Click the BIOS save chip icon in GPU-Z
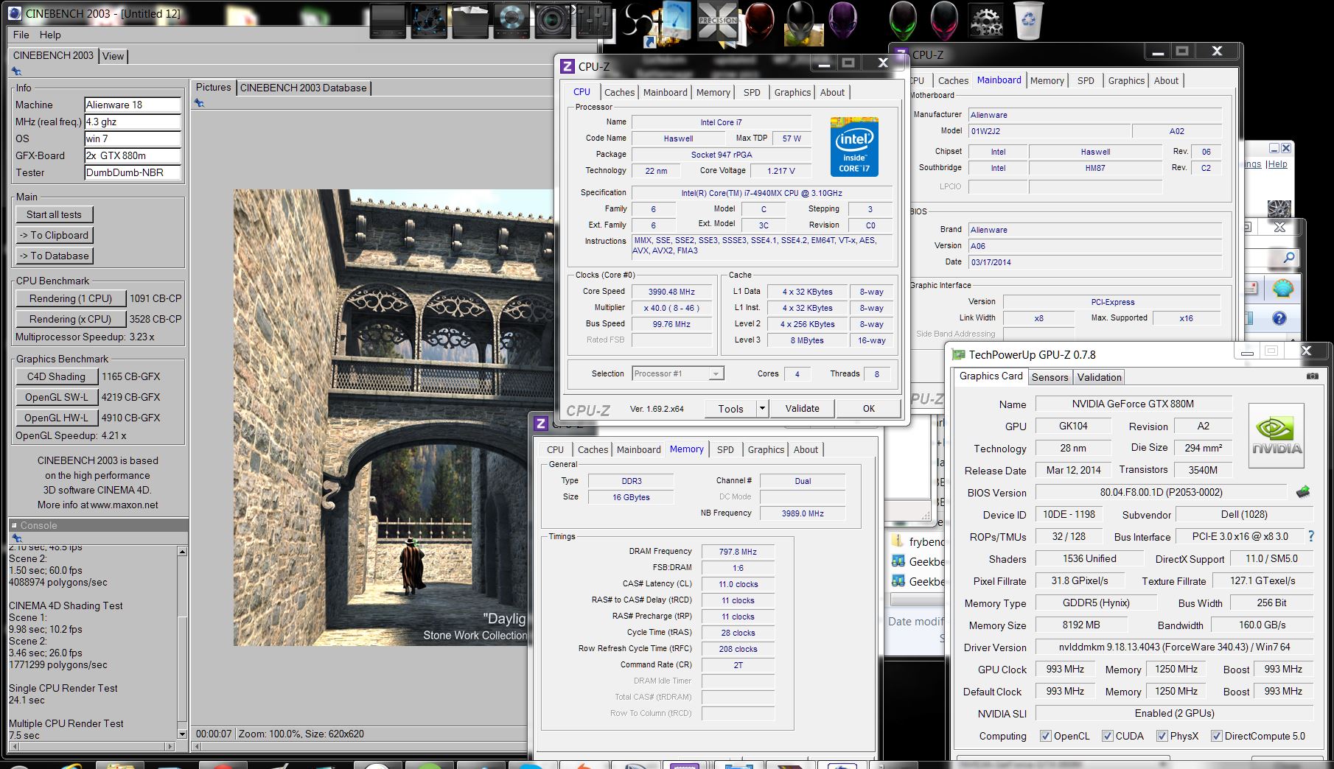 [1303, 491]
